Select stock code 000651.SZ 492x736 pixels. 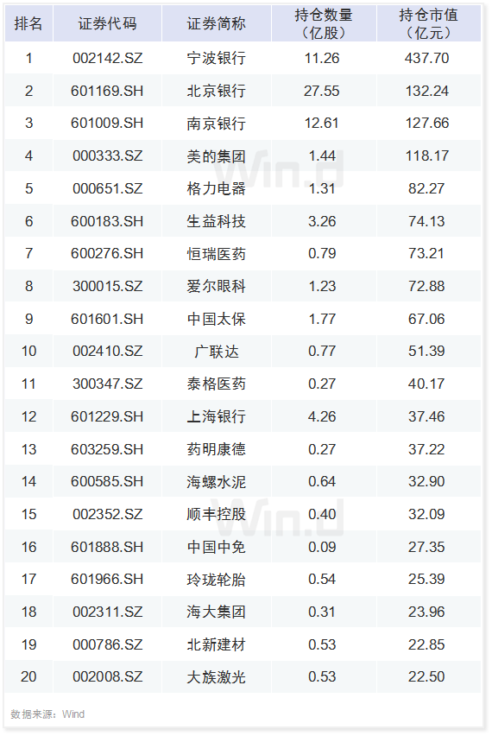point(107,188)
